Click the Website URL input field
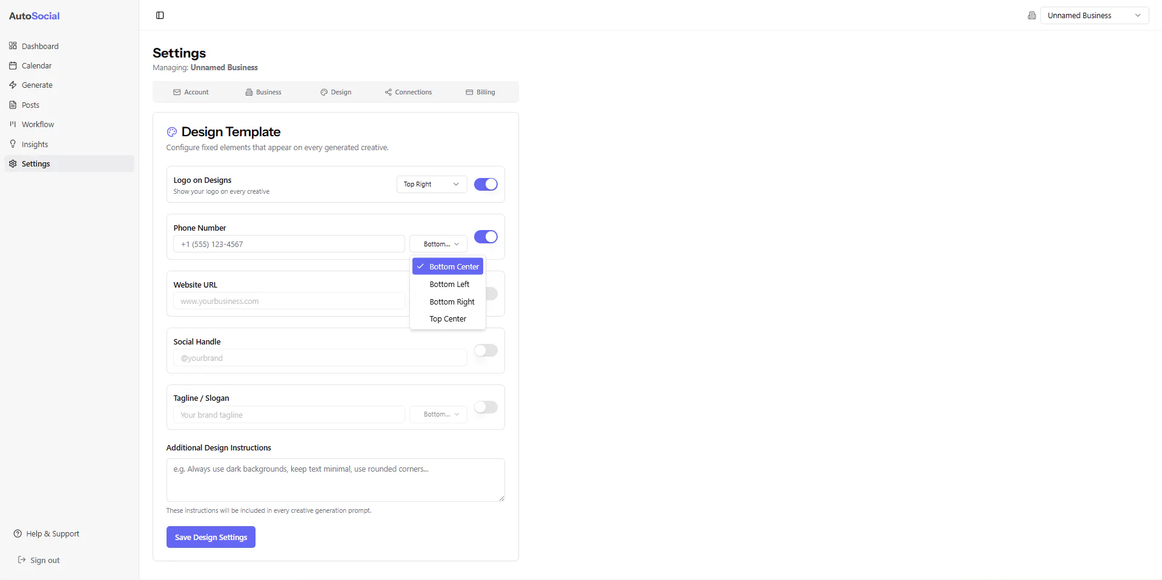 point(289,301)
